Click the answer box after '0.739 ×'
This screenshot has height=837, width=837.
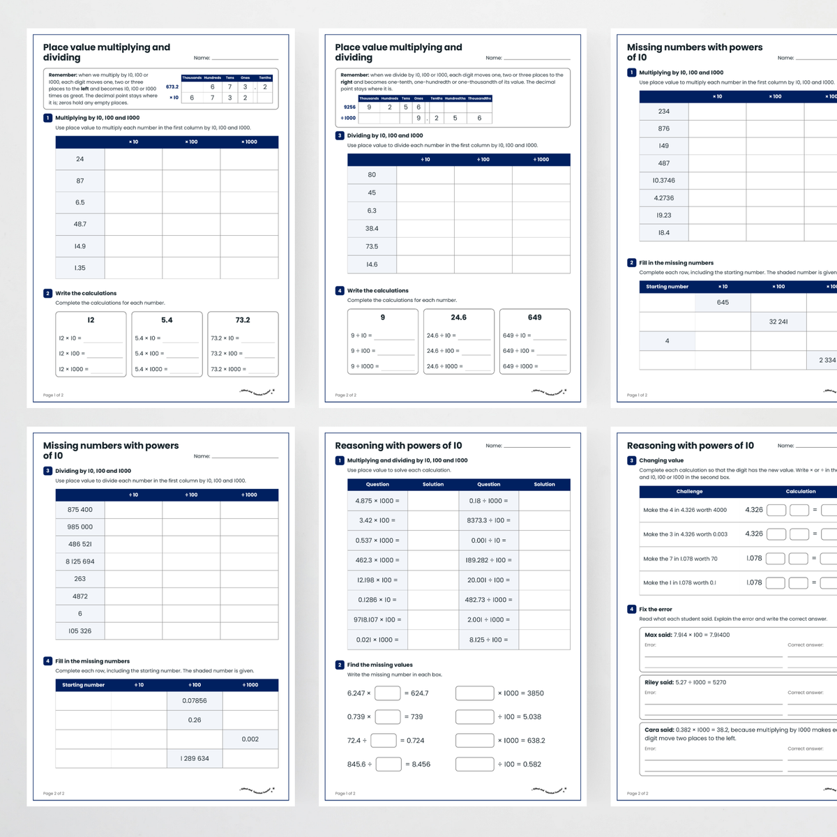click(388, 716)
